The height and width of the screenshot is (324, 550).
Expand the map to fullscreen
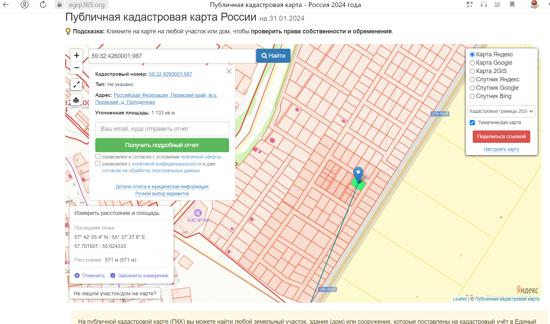point(76,84)
